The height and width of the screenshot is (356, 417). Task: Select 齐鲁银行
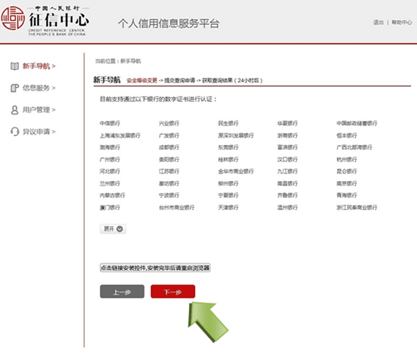(x=288, y=195)
